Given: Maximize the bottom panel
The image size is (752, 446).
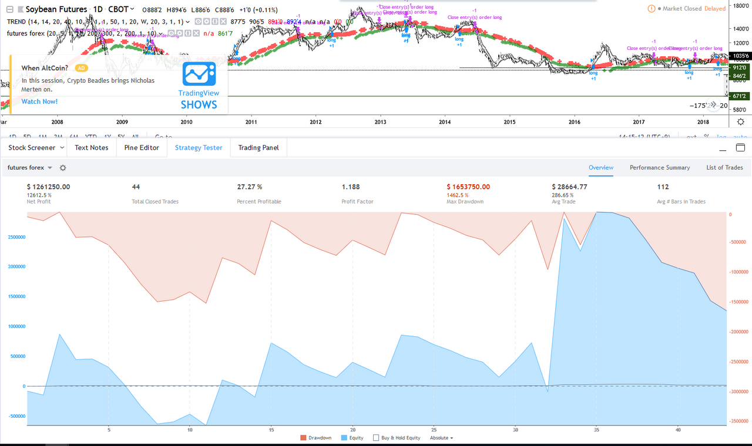Looking at the screenshot, I should (740, 147).
